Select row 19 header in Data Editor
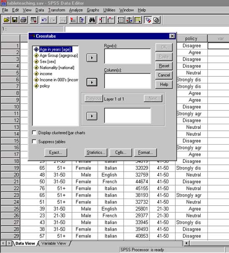 click(x=10, y=168)
